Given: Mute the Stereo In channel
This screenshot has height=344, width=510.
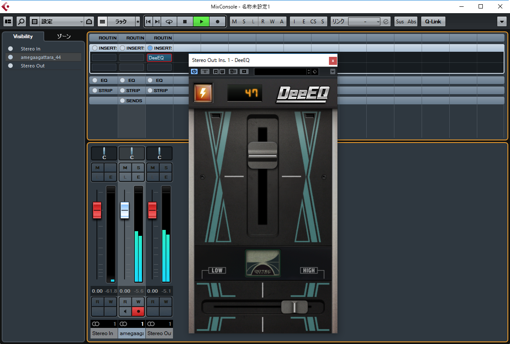Looking at the screenshot, I should point(98,168).
